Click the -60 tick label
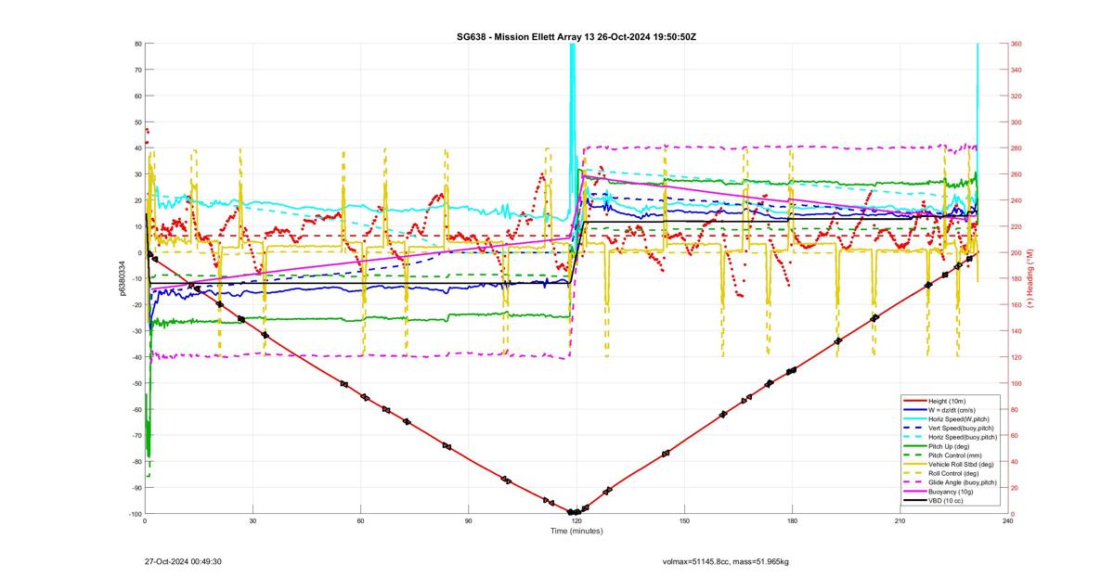Screen dimensions: 1114x577 coord(136,409)
